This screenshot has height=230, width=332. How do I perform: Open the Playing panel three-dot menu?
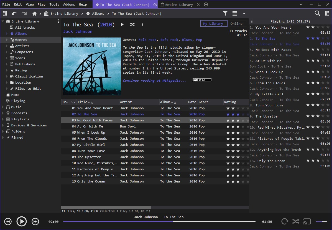click(252, 21)
